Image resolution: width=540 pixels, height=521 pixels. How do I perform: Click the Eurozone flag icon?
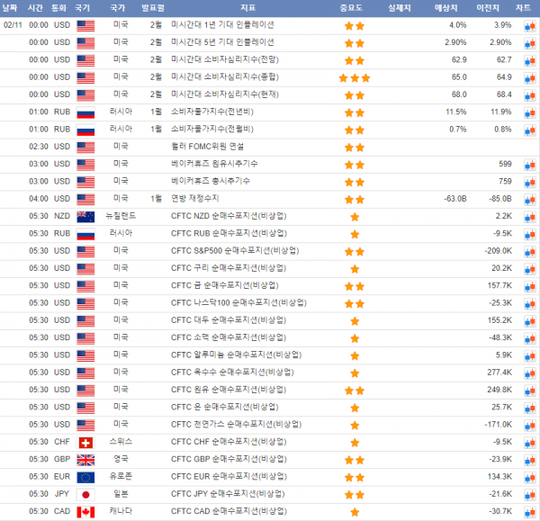coord(86,477)
